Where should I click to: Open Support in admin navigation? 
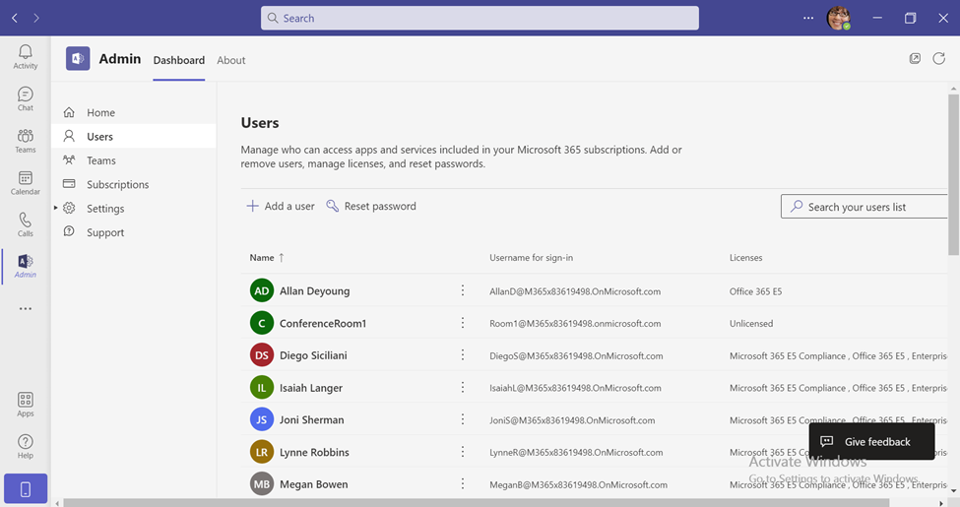coord(134,232)
